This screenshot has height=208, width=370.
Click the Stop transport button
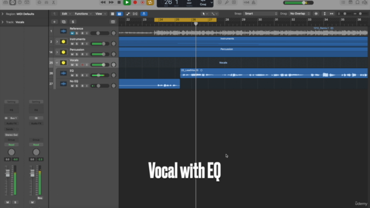[x=119, y=2]
